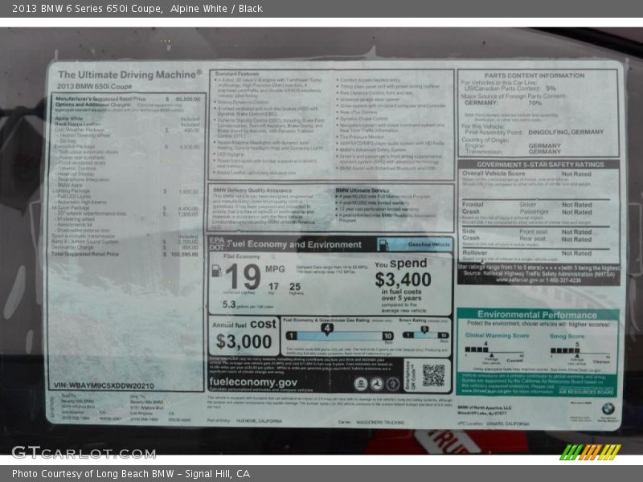Click the smog rating scale marker '5'
Viewport: 643px width, 482px height.
(424, 329)
